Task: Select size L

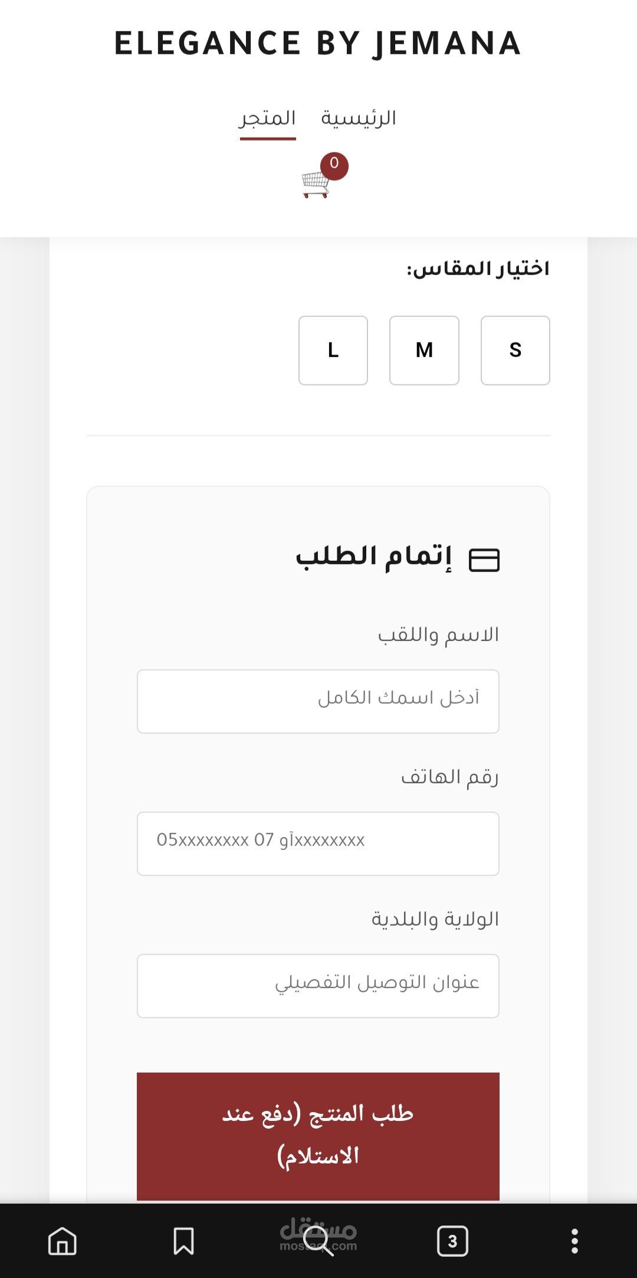Action: coord(333,350)
